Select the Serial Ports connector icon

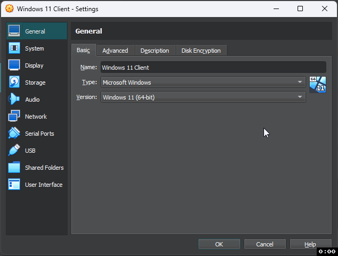14,133
